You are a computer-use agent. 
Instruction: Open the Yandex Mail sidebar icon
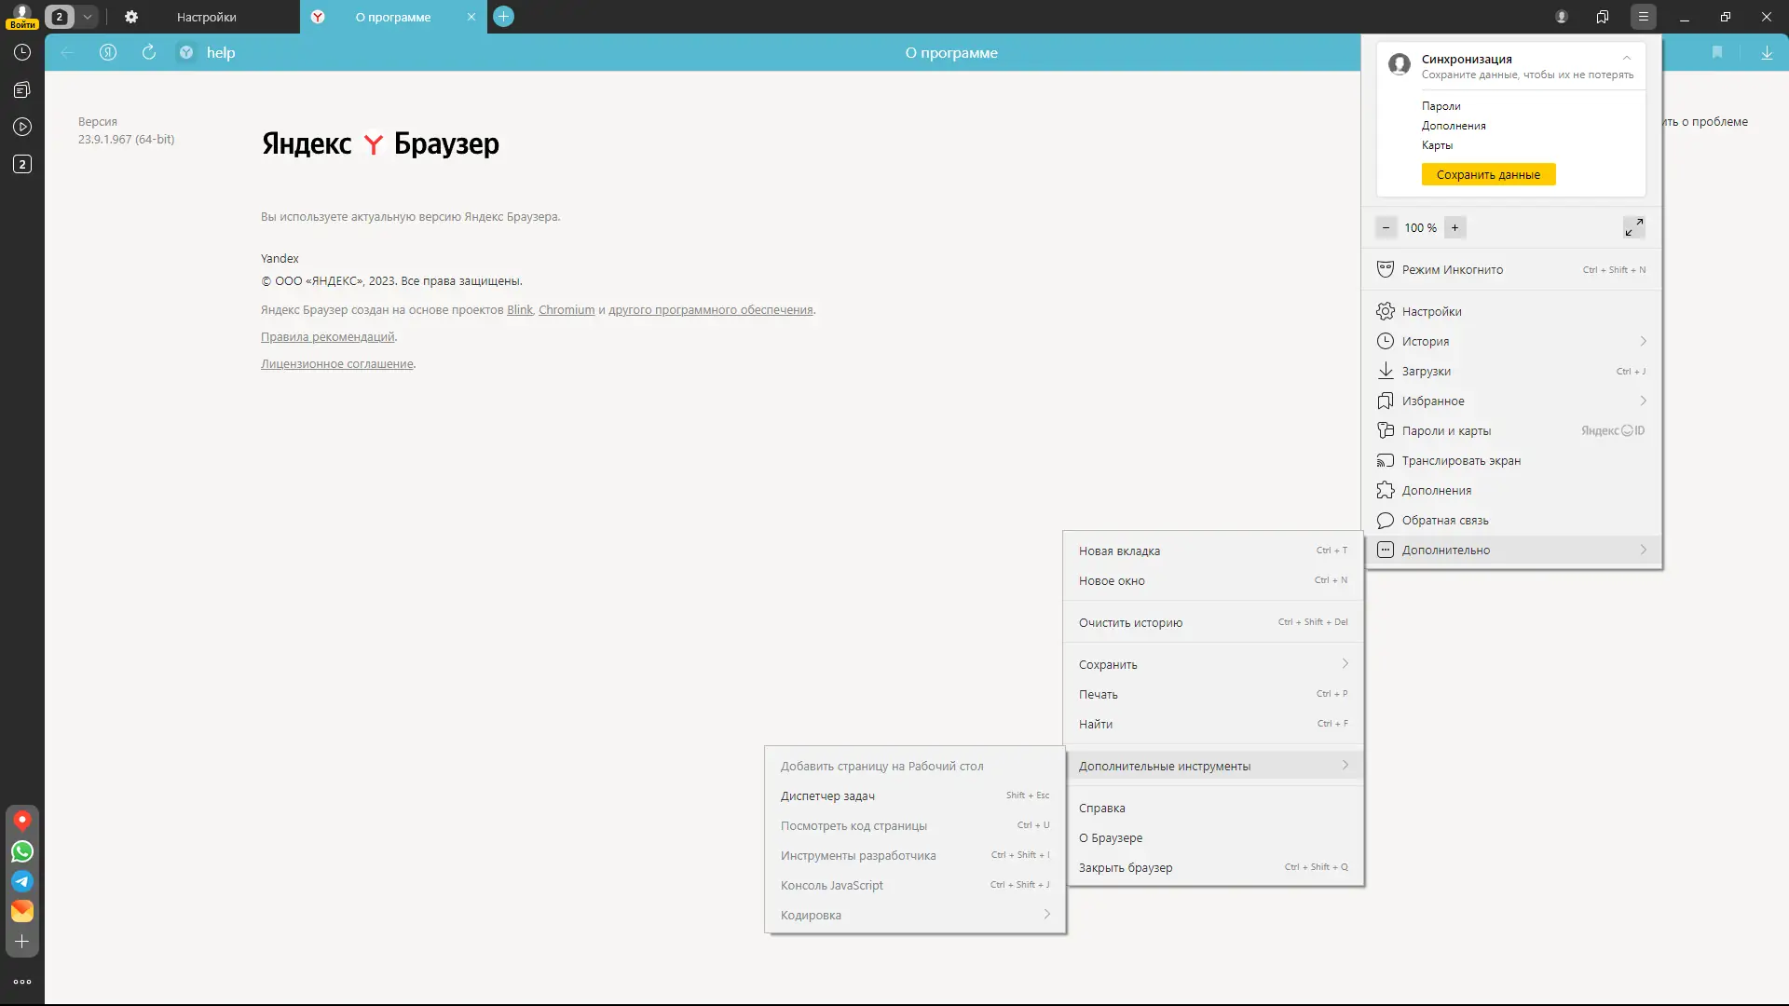click(22, 911)
